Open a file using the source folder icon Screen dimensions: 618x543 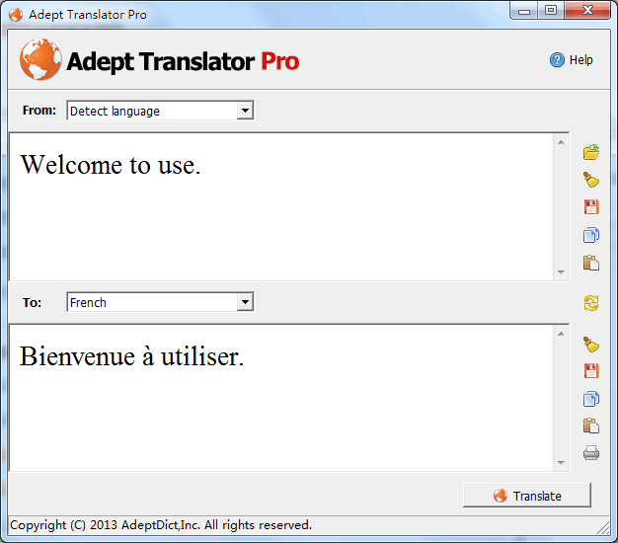coord(591,152)
